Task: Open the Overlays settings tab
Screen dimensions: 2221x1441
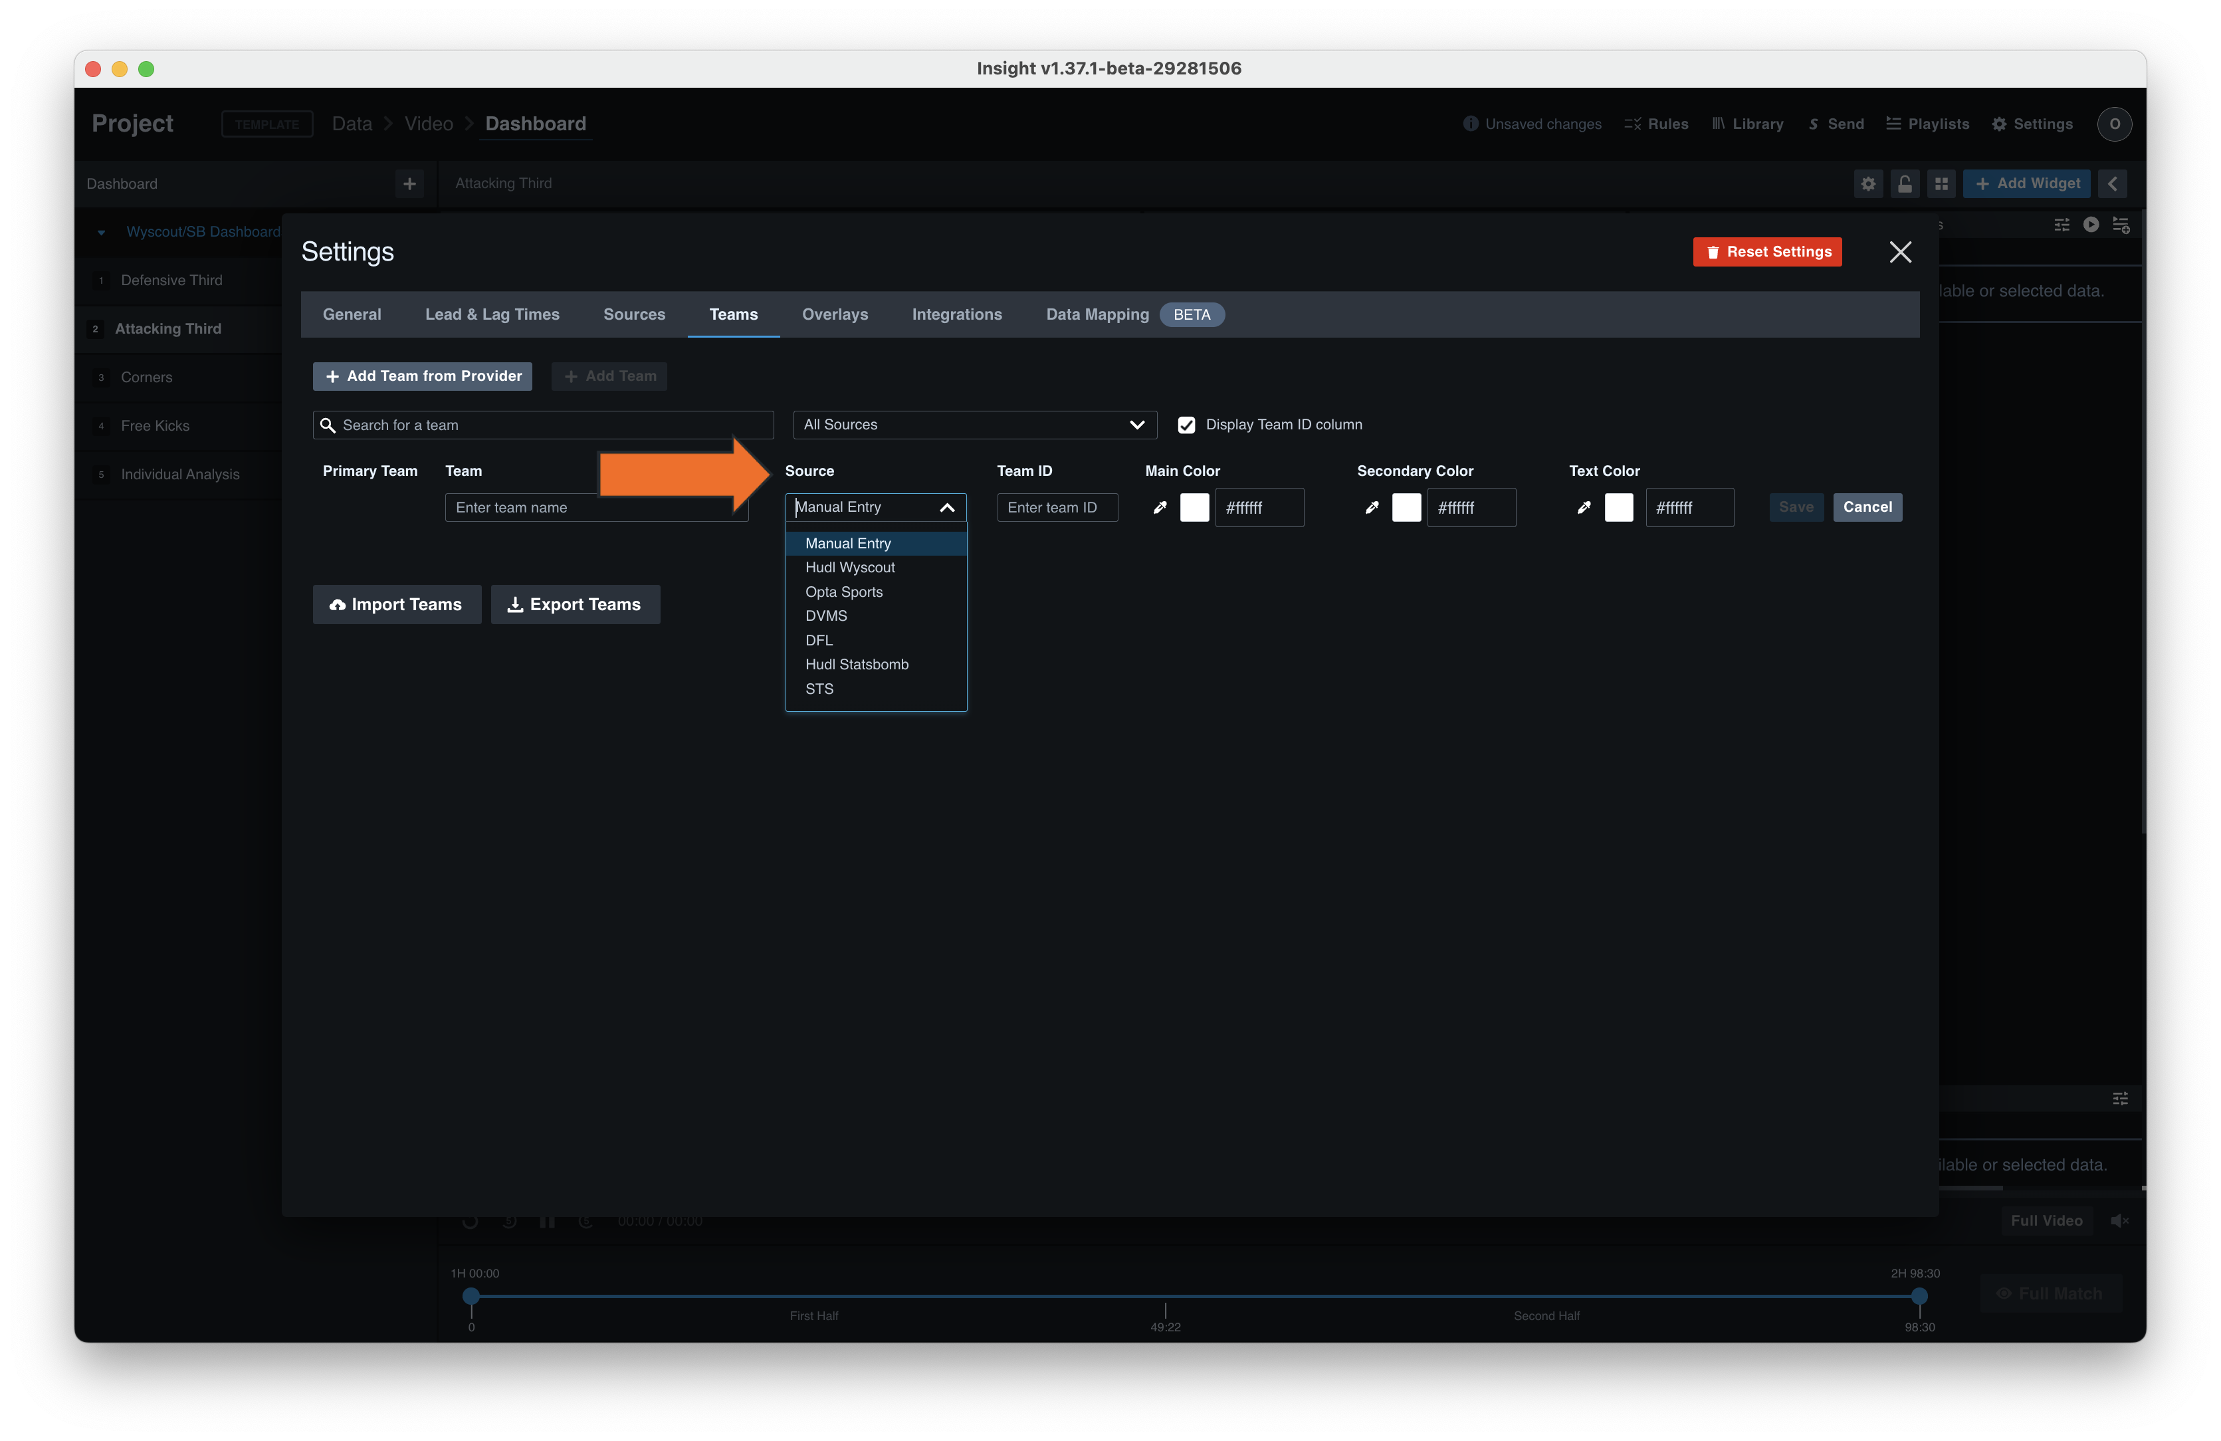Action: tap(834, 314)
